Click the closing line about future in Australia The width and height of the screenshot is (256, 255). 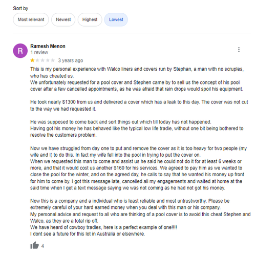click(x=88, y=234)
